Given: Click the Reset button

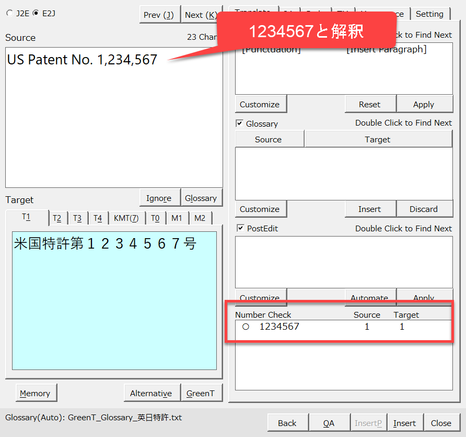Looking at the screenshot, I should tap(369, 104).
